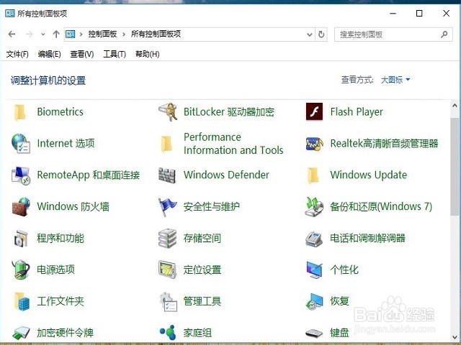Click 控制面板 in the breadcrumb
The width and height of the screenshot is (461, 345).
pos(102,34)
